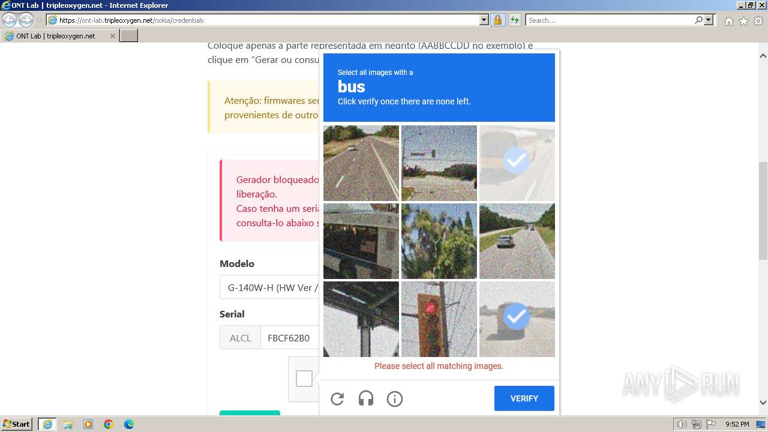Click the volume speaker tray icon
768x432 pixels.
[682, 424]
